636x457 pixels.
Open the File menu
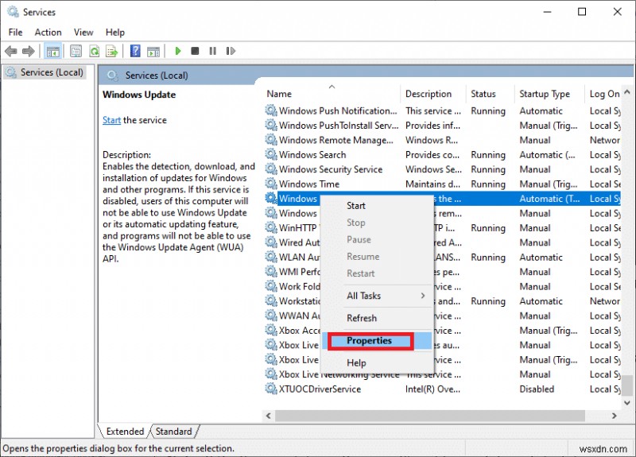tap(15, 33)
